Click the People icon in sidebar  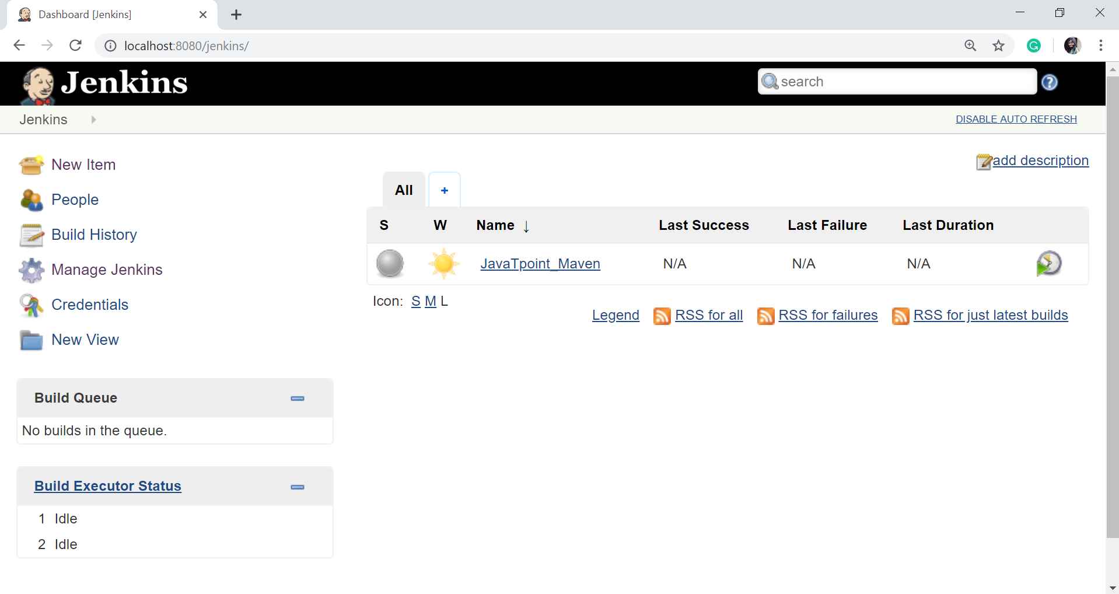click(32, 200)
